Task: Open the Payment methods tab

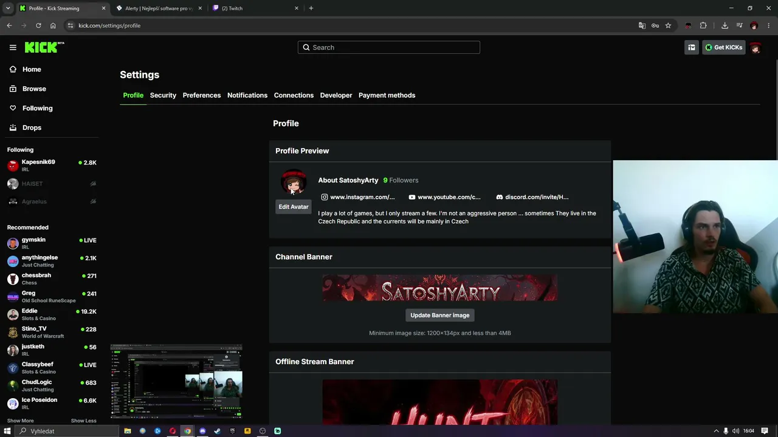Action: pos(387,95)
